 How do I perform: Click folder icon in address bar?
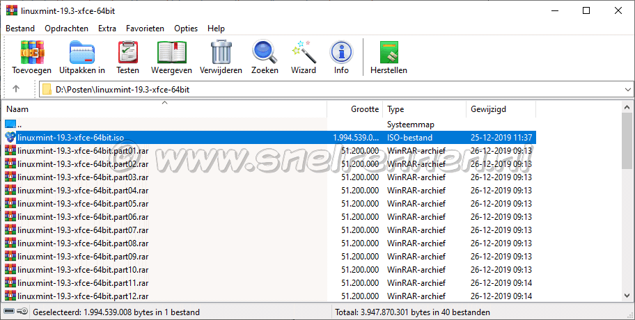pos(47,89)
